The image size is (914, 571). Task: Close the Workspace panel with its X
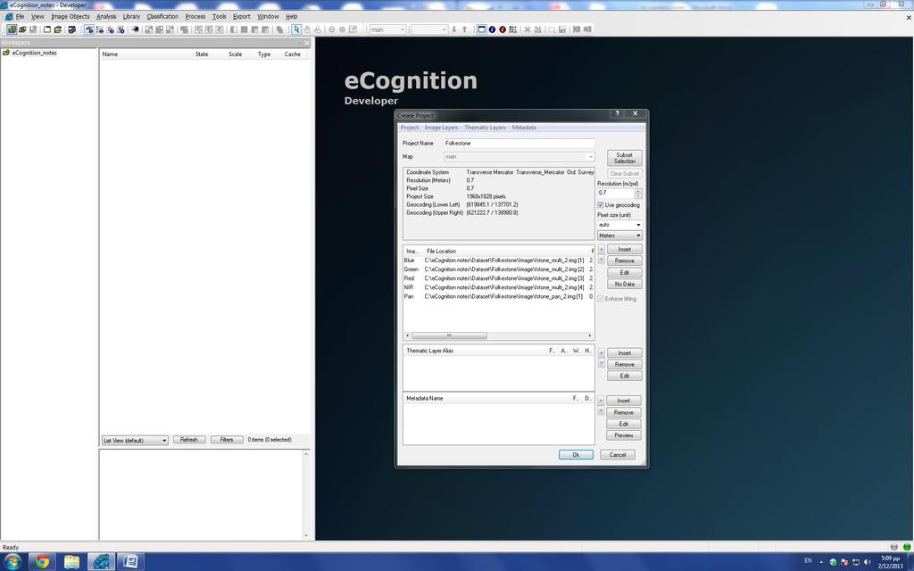307,43
